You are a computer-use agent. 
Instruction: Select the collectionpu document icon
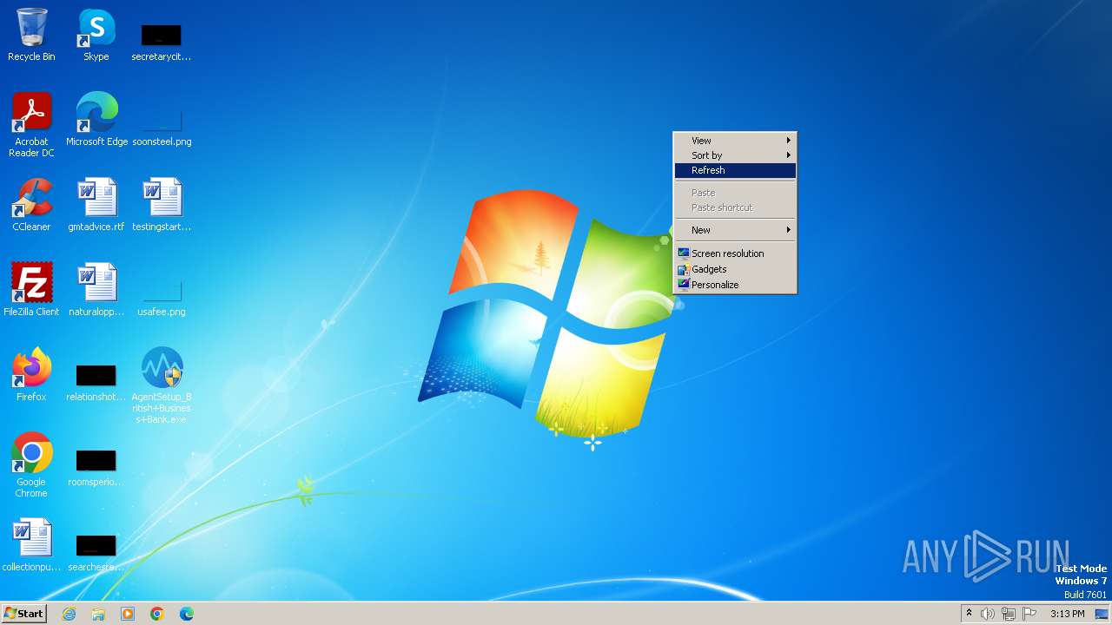click(x=31, y=545)
